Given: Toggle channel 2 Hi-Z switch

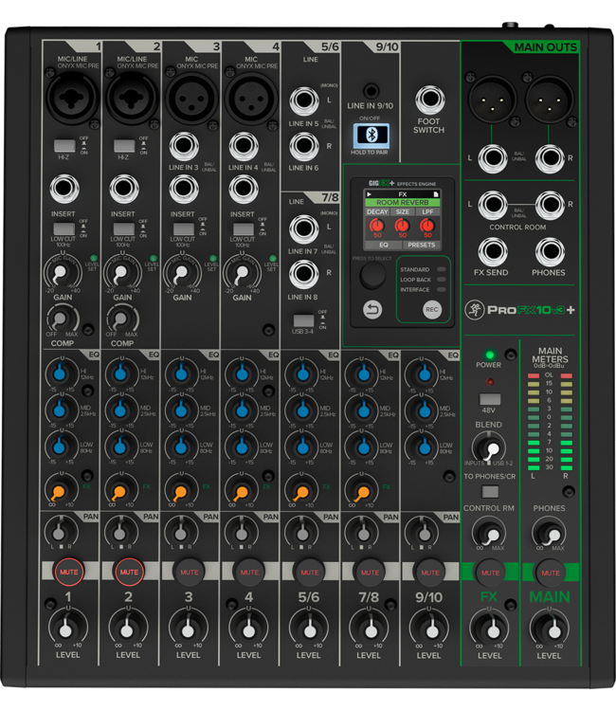Looking at the screenshot, I should point(124,146).
